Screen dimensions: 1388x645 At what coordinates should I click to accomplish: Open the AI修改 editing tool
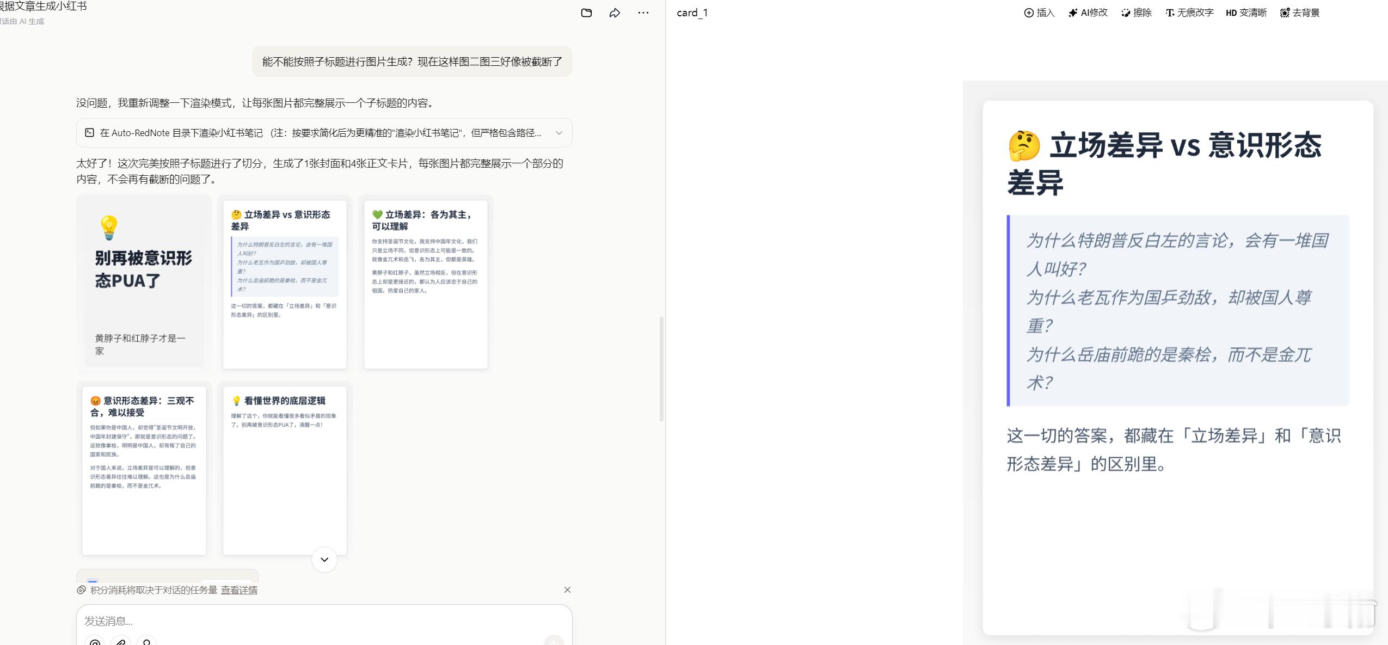(1088, 13)
